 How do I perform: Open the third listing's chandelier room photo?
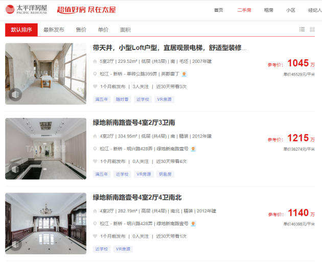46,223
